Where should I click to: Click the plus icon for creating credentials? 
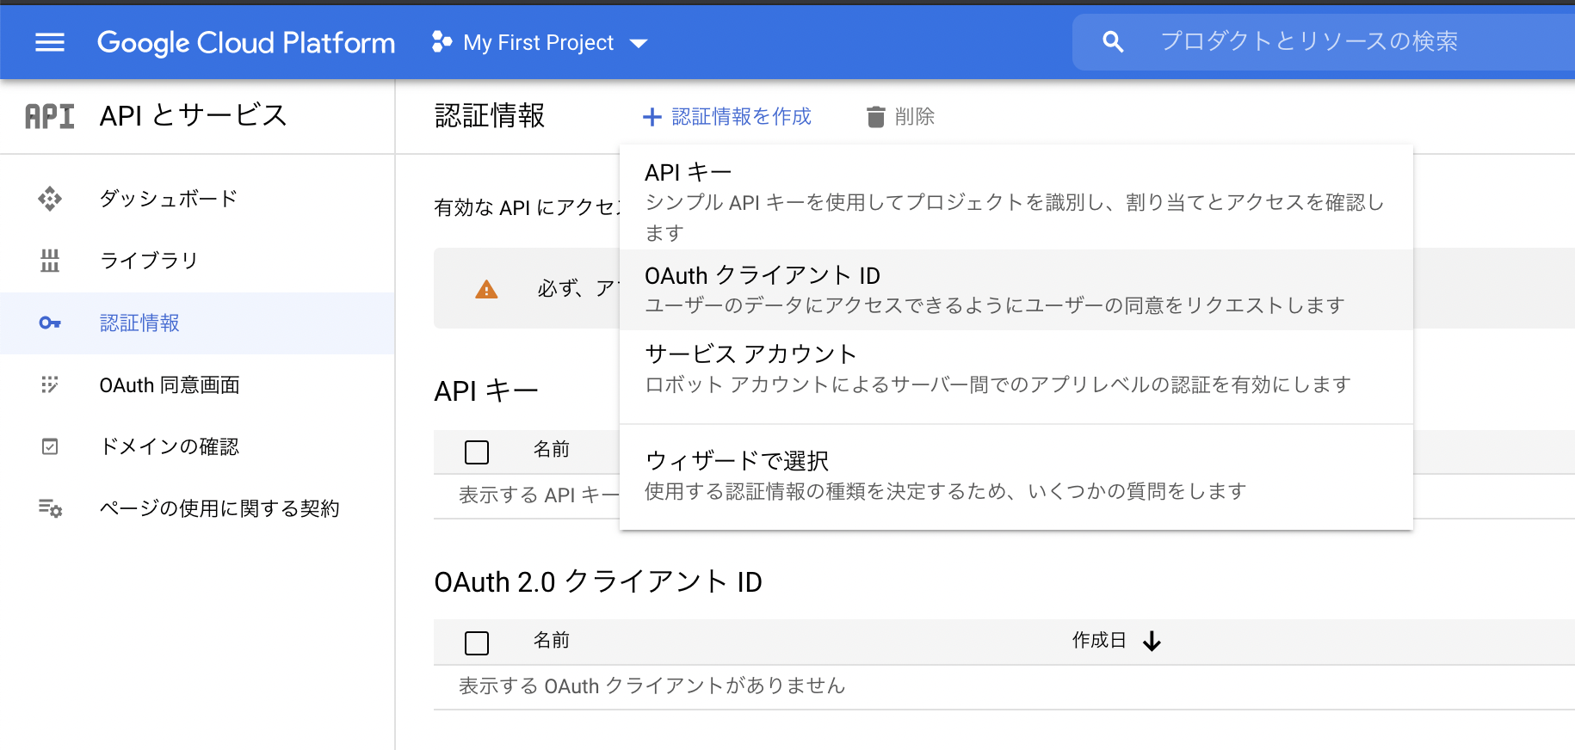coord(652,117)
